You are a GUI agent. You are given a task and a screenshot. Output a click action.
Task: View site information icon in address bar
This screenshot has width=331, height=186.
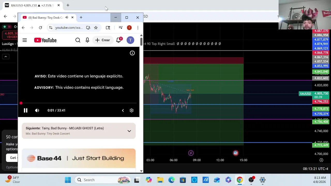(51, 28)
